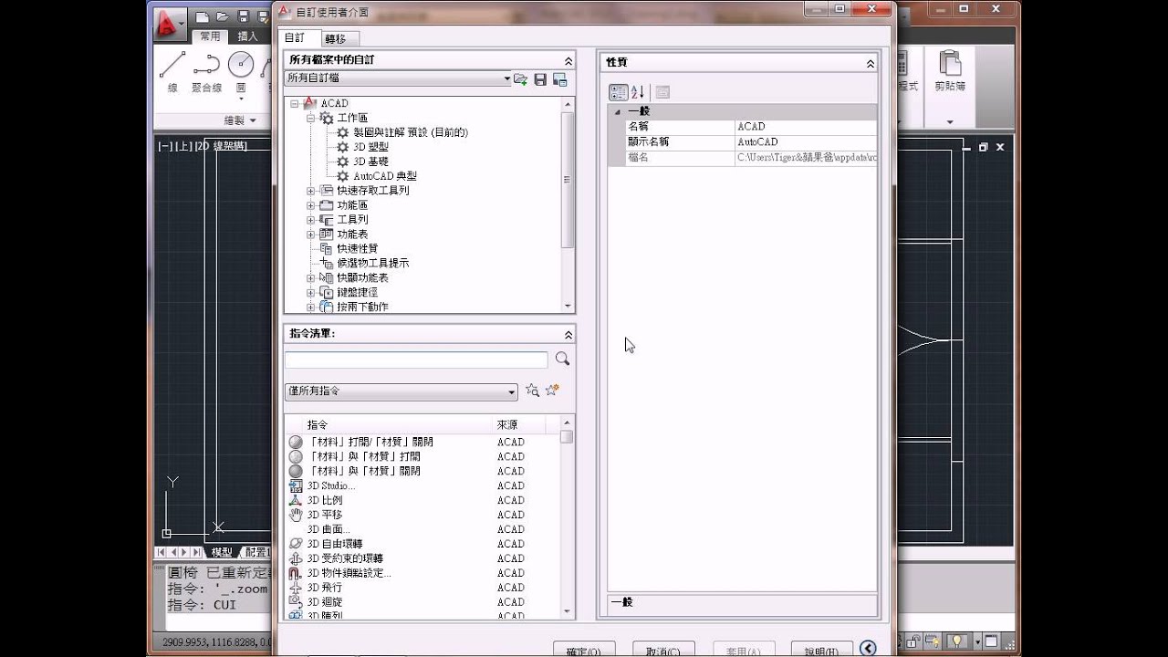Select the 3D 塑型 workspace
1168x657 pixels.
coord(370,147)
